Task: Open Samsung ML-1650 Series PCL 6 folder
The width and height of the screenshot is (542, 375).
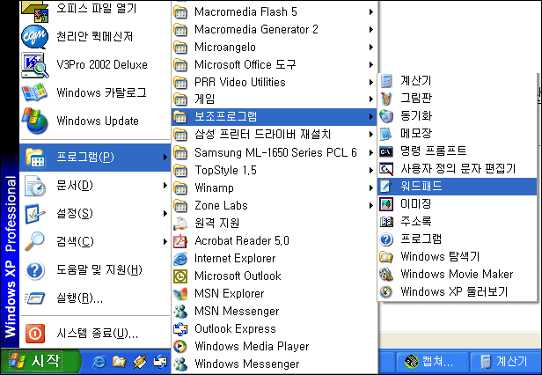Action: pos(275,153)
